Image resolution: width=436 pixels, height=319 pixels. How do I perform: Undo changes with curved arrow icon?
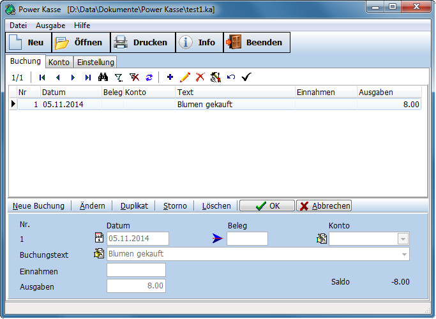231,77
